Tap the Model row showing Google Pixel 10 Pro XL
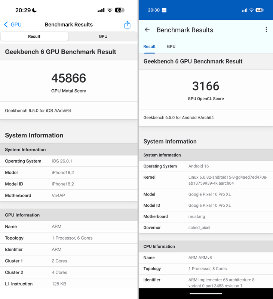This screenshot has height=299, width=273. click(x=206, y=194)
